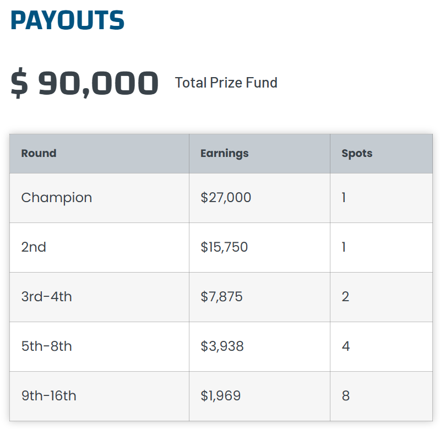Select the 2nd place row label

[34, 247]
